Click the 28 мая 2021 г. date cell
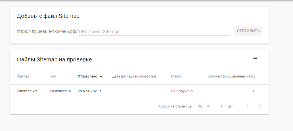293x131 pixels. click(90, 91)
